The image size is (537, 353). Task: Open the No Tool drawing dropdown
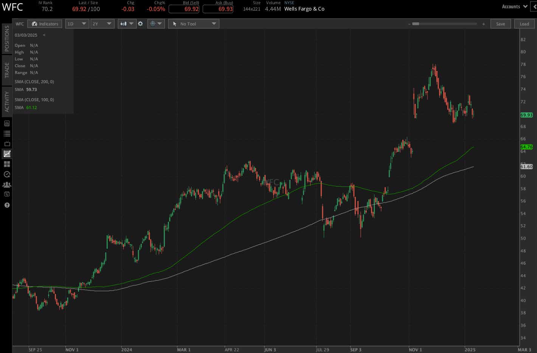194,23
